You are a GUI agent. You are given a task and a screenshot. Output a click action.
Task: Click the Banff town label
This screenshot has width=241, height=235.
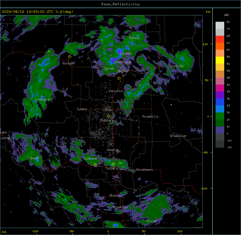[x=35, y=158]
